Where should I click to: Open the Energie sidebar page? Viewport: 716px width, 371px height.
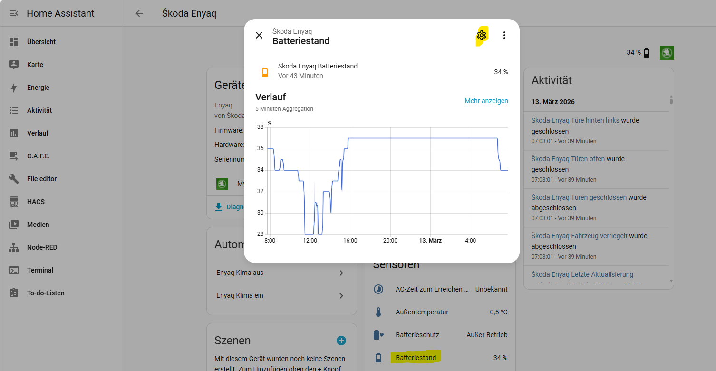point(38,88)
